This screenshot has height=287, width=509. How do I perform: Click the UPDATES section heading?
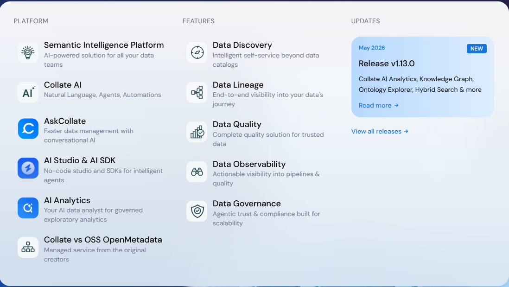(x=365, y=21)
